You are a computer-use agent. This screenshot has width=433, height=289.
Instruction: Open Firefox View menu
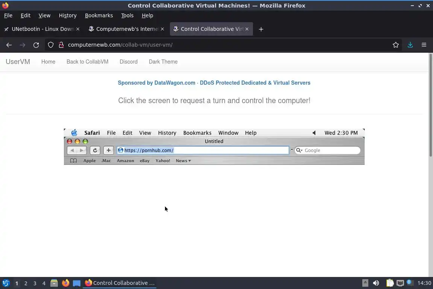(44, 15)
